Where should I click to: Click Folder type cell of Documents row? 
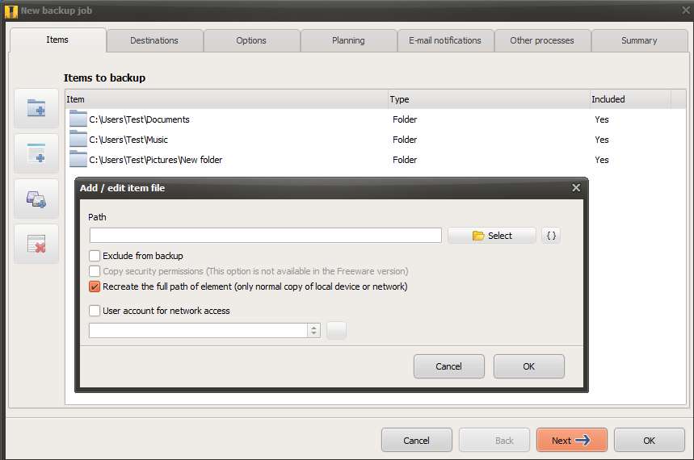405,119
